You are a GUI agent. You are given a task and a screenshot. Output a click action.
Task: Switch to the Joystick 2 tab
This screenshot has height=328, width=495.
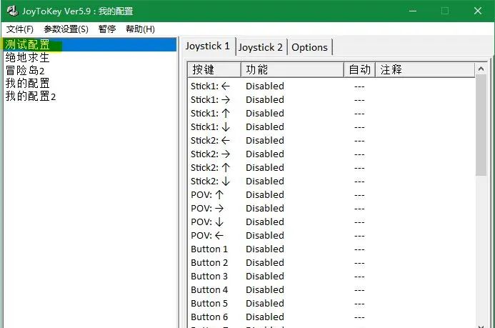coord(261,47)
